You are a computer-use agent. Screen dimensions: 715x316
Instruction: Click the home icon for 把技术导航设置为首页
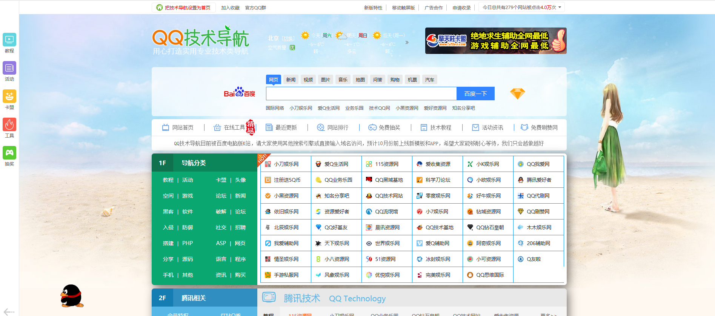[x=160, y=8]
